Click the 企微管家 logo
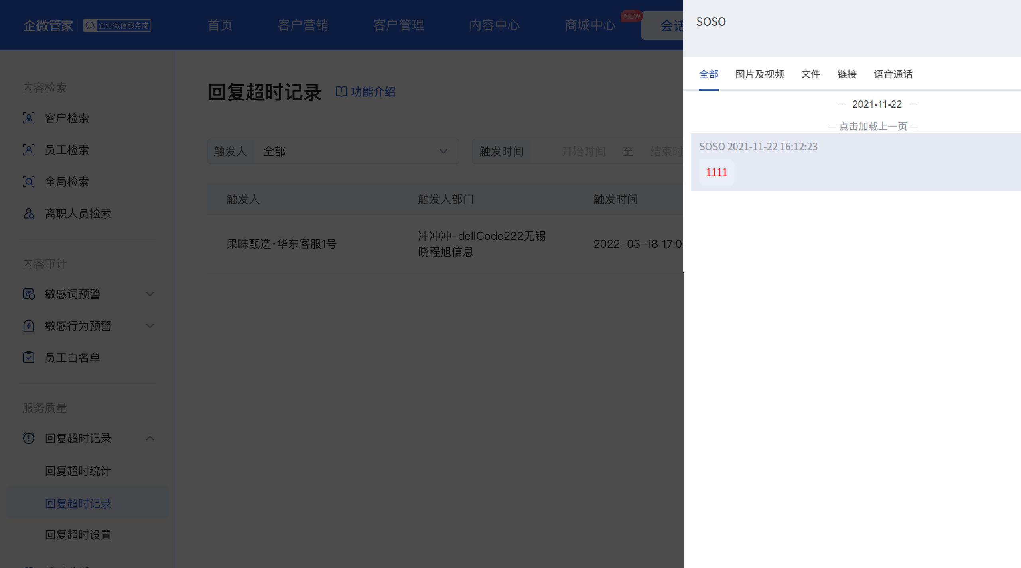The image size is (1021, 568). click(48, 25)
